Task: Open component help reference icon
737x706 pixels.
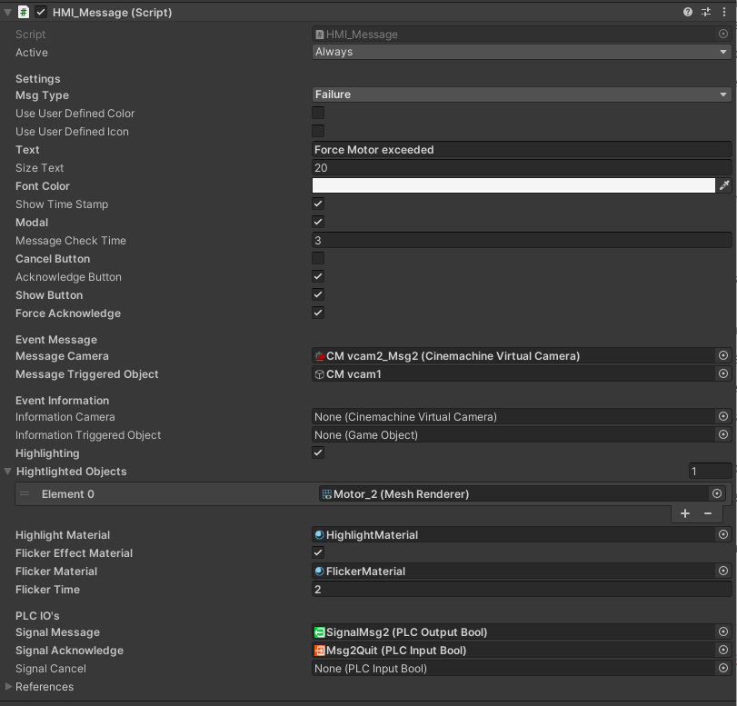Action: click(688, 13)
